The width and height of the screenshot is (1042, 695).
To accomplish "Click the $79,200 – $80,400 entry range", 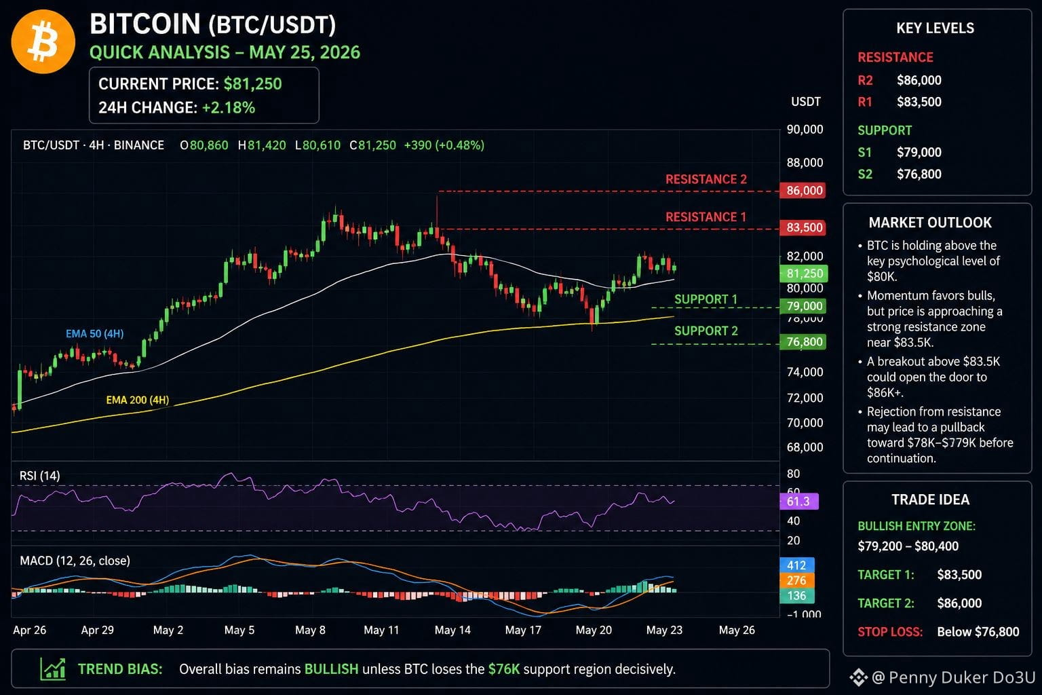I will tap(908, 546).
